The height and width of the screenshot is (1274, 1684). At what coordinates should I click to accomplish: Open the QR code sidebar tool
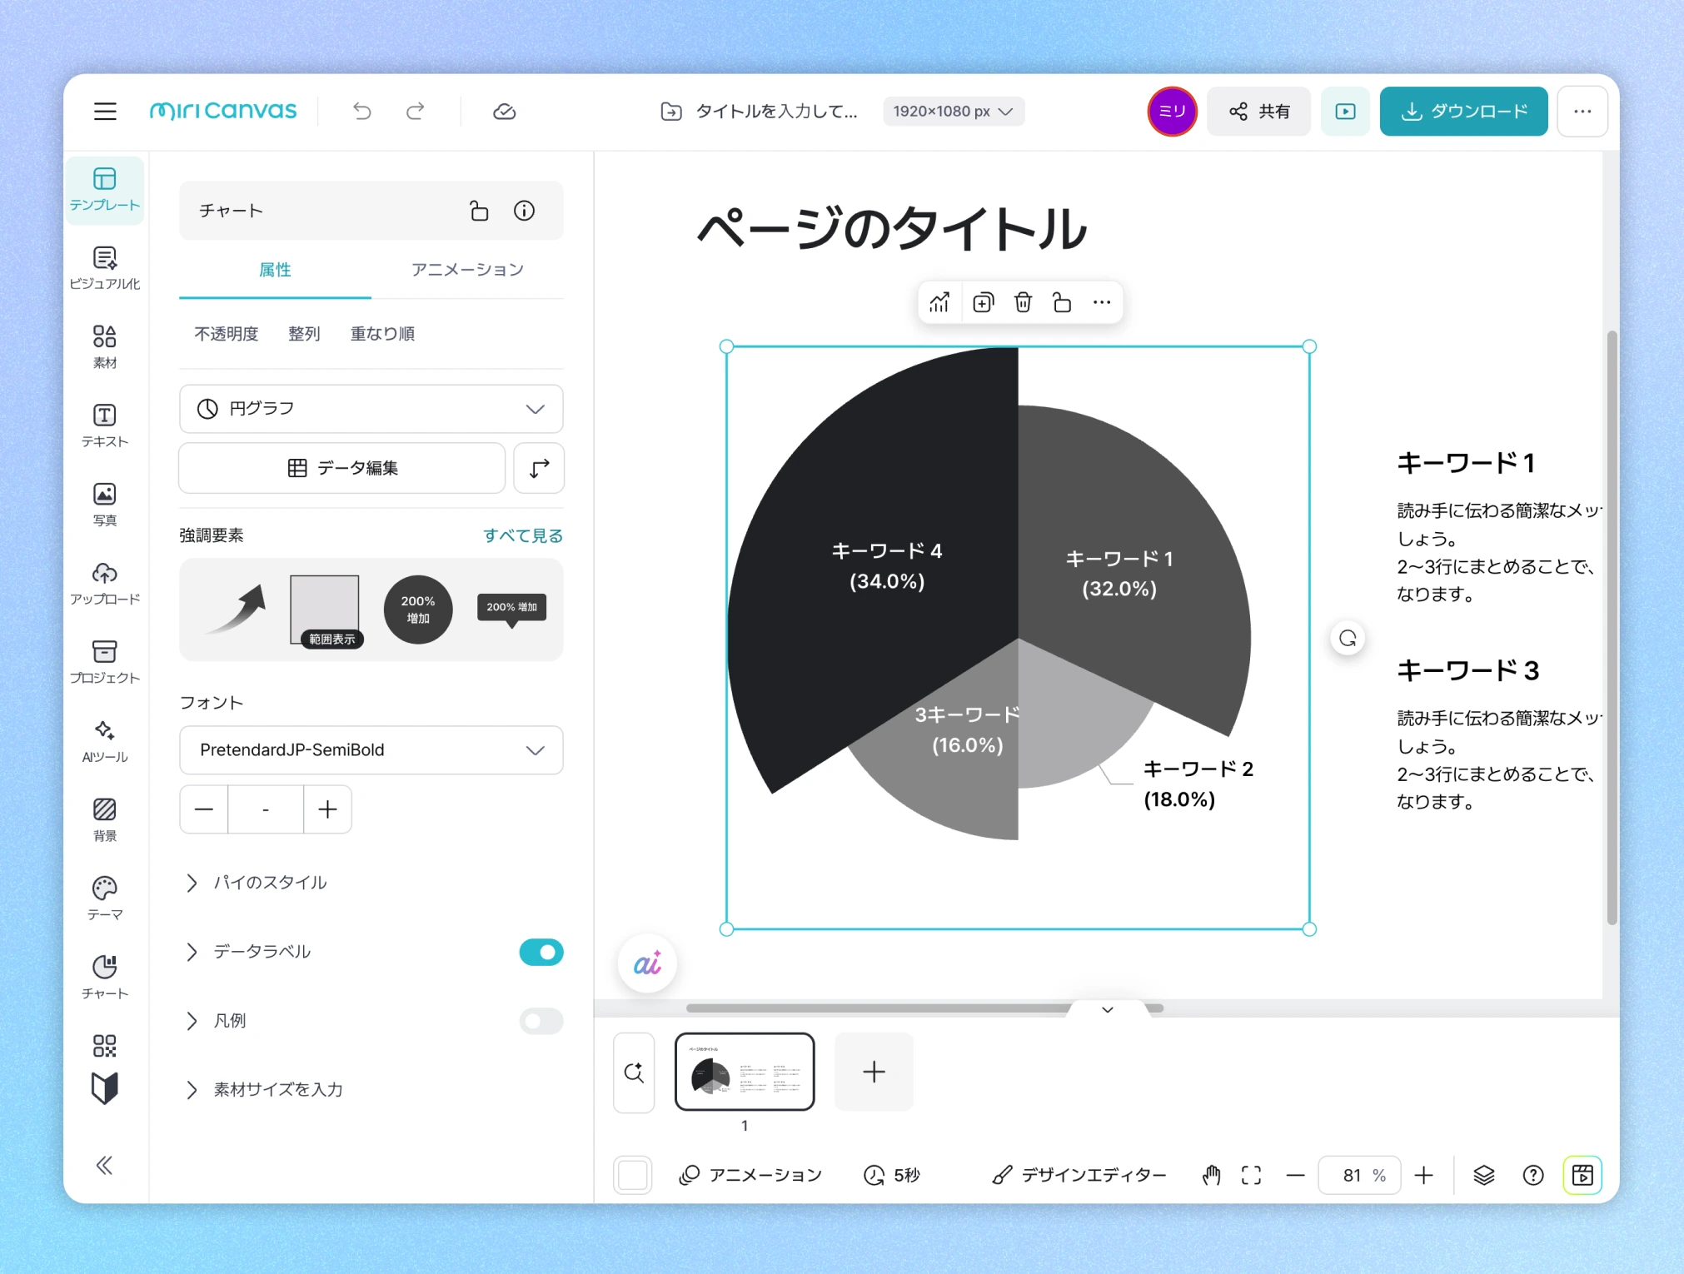(105, 1046)
